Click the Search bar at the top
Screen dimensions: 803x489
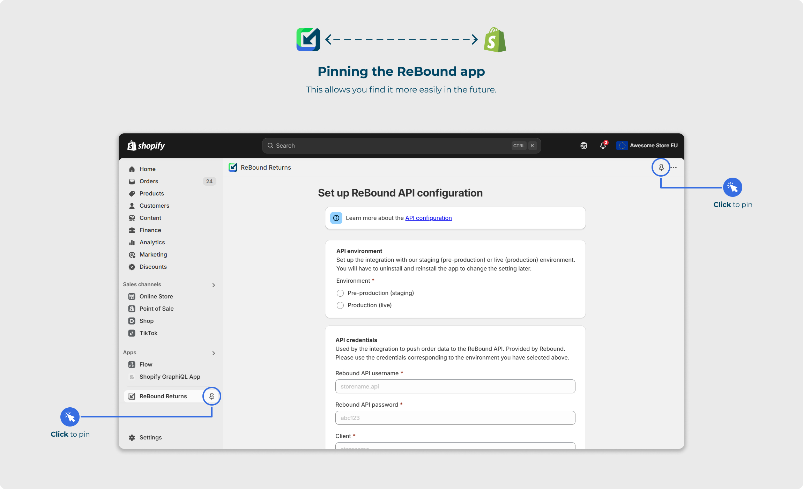coord(401,146)
